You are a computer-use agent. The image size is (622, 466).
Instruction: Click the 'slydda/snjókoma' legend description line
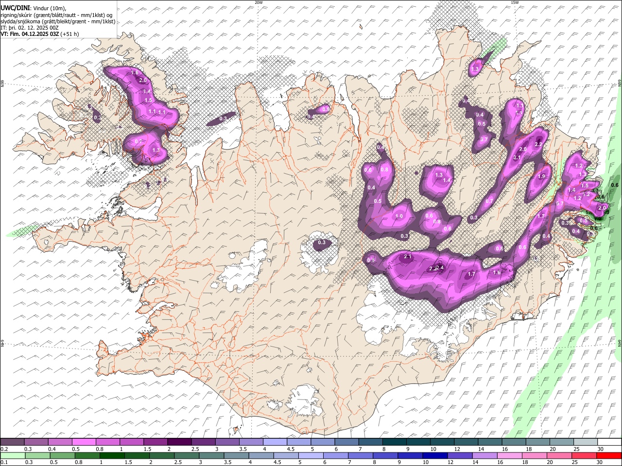point(58,21)
